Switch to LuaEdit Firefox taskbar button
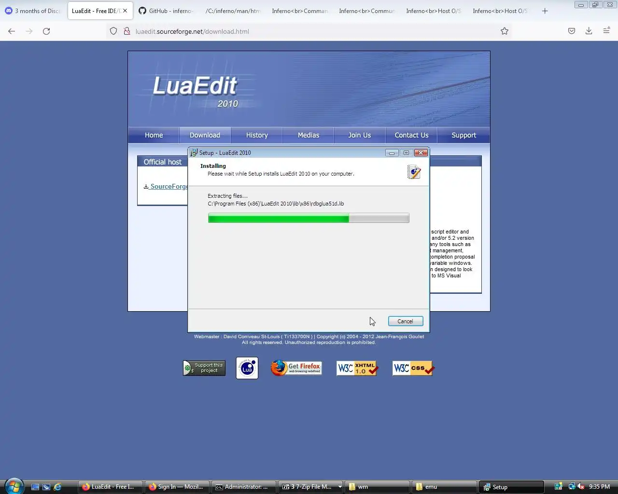This screenshot has height=494, width=618. pos(111,487)
